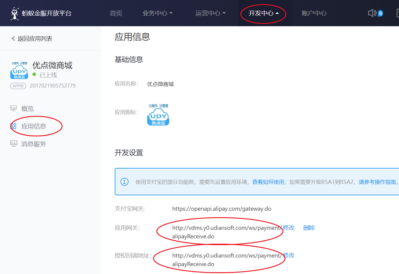This screenshot has width=399, height=274.
Task: Go to 首页 in top navigation
Action: (116, 13)
